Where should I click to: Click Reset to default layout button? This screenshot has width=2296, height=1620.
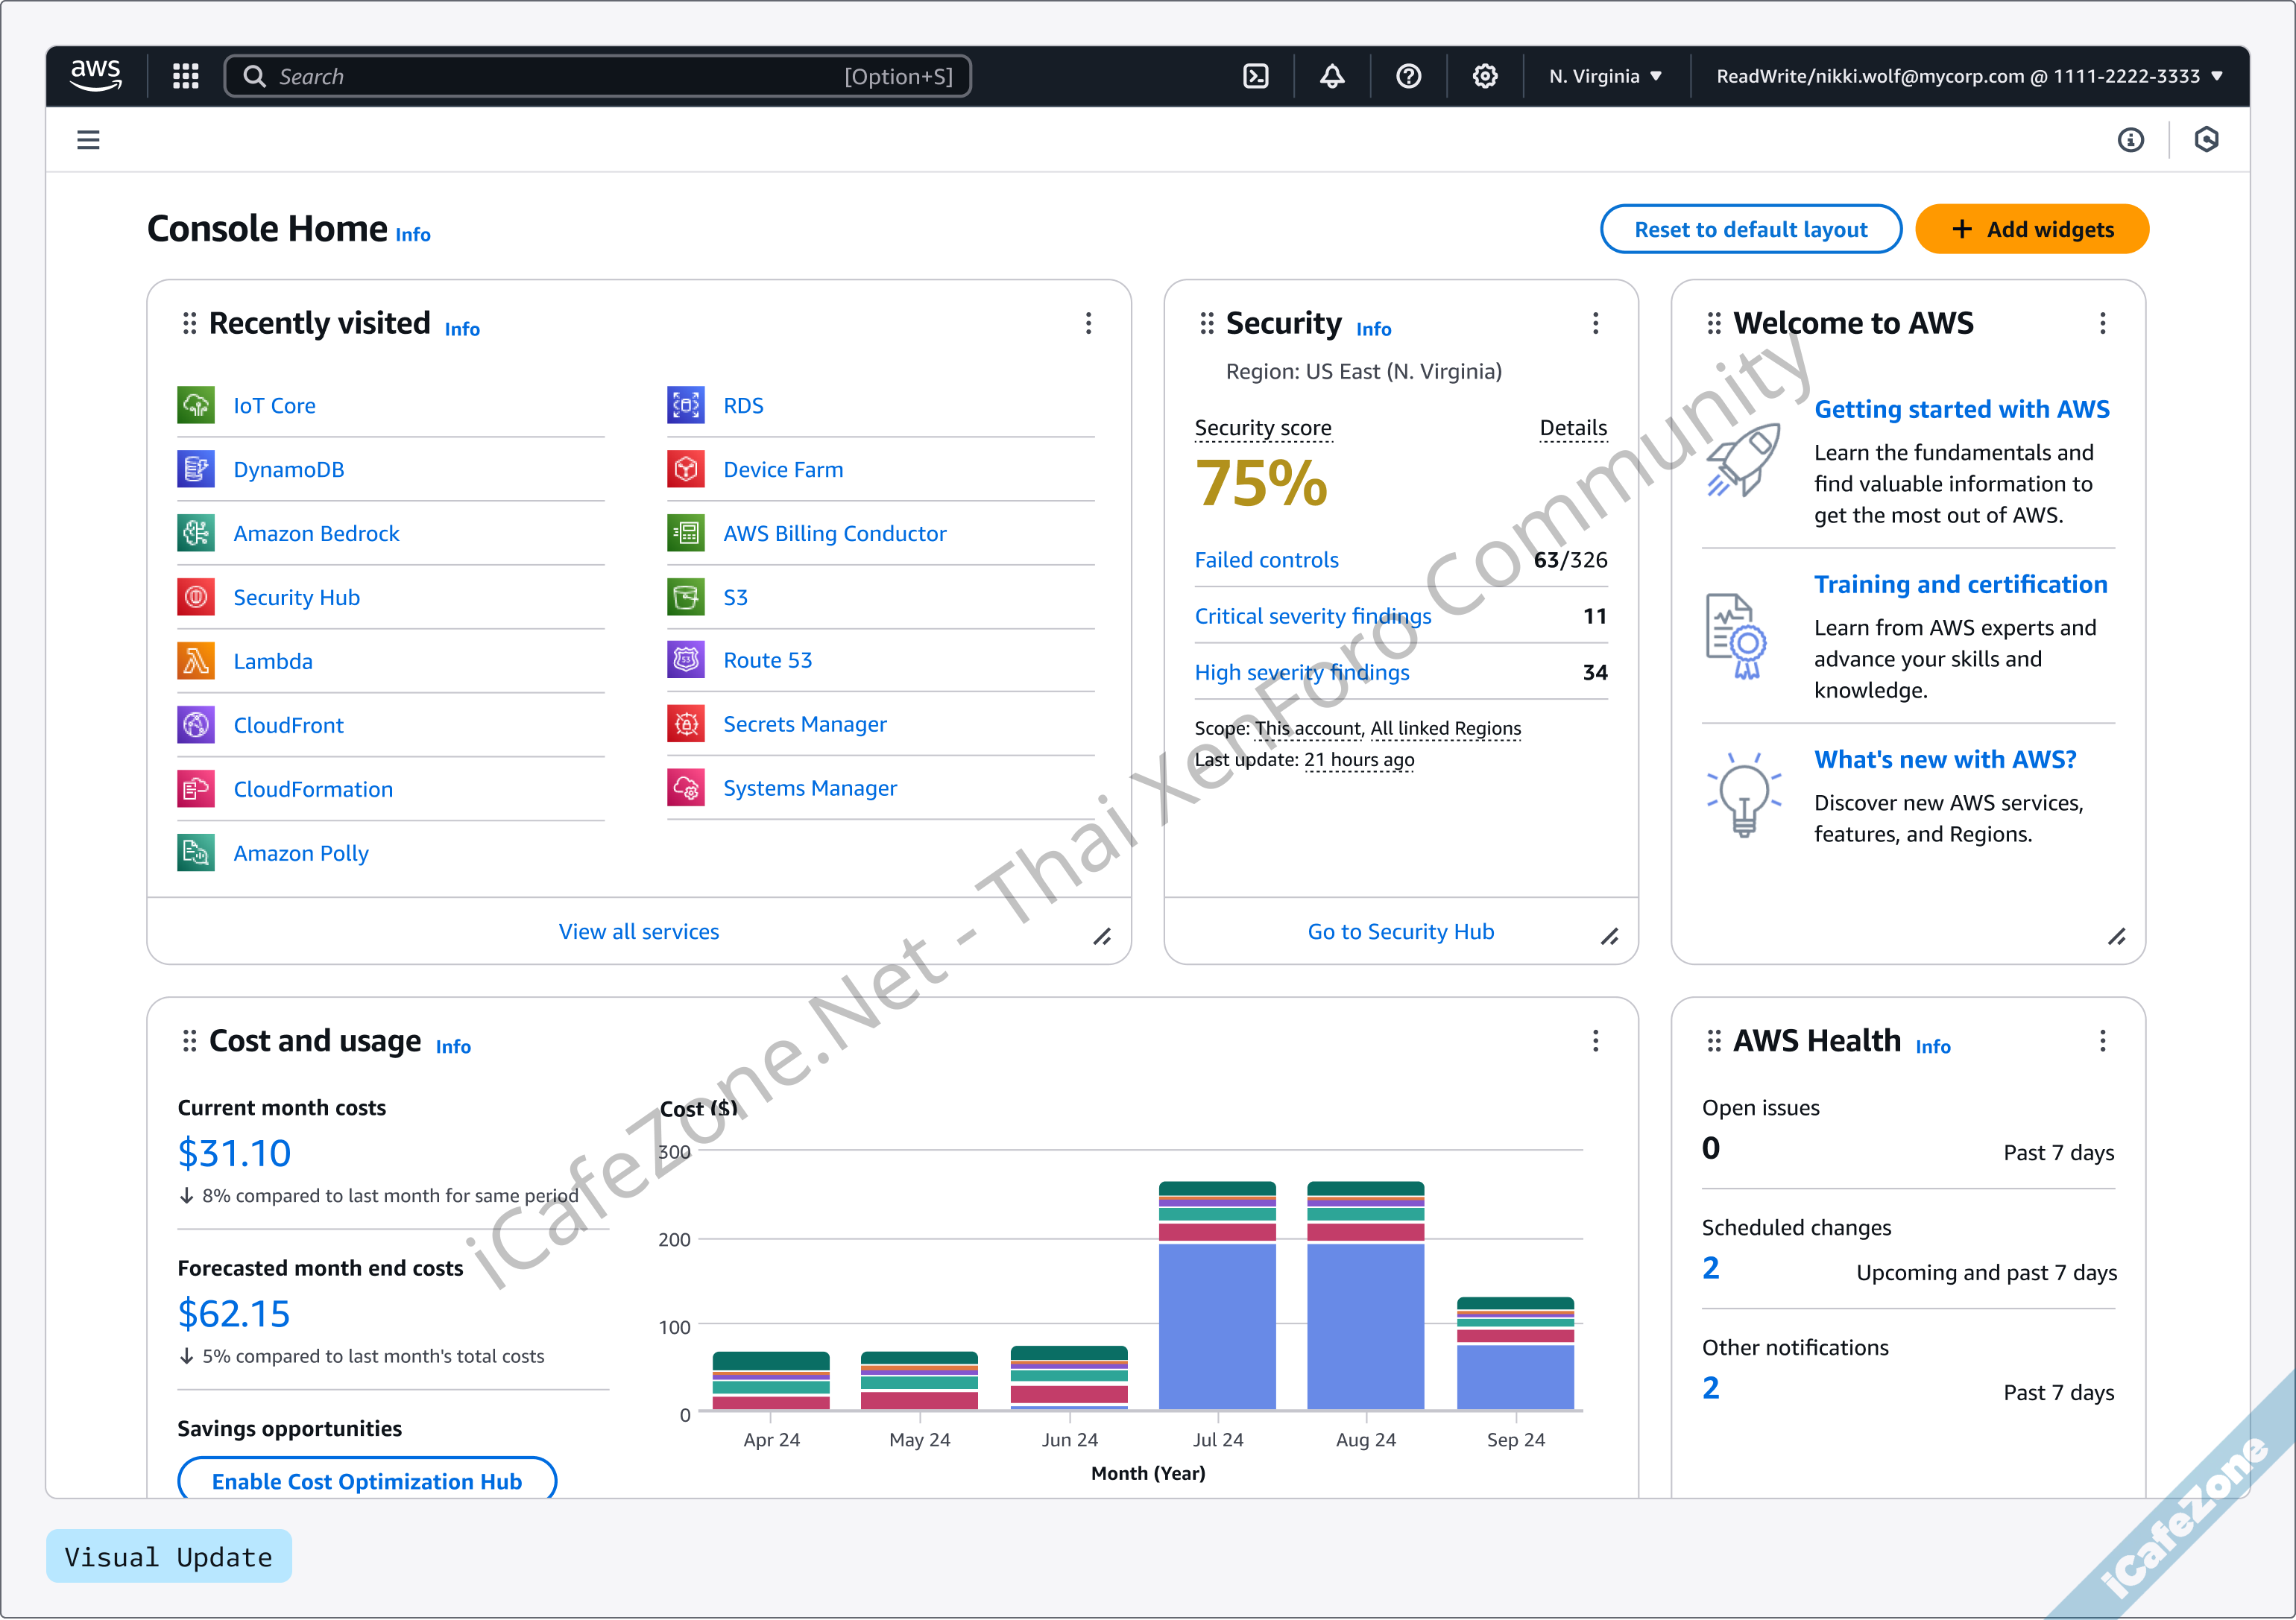point(1750,229)
